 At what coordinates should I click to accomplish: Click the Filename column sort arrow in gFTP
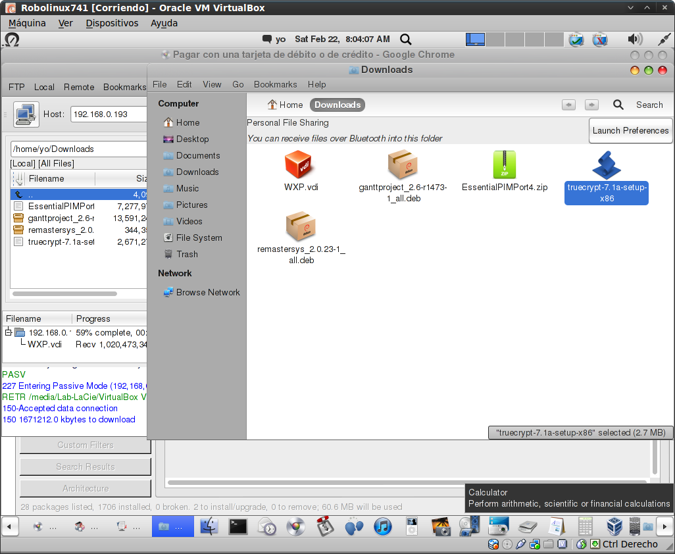pyautogui.click(x=18, y=178)
